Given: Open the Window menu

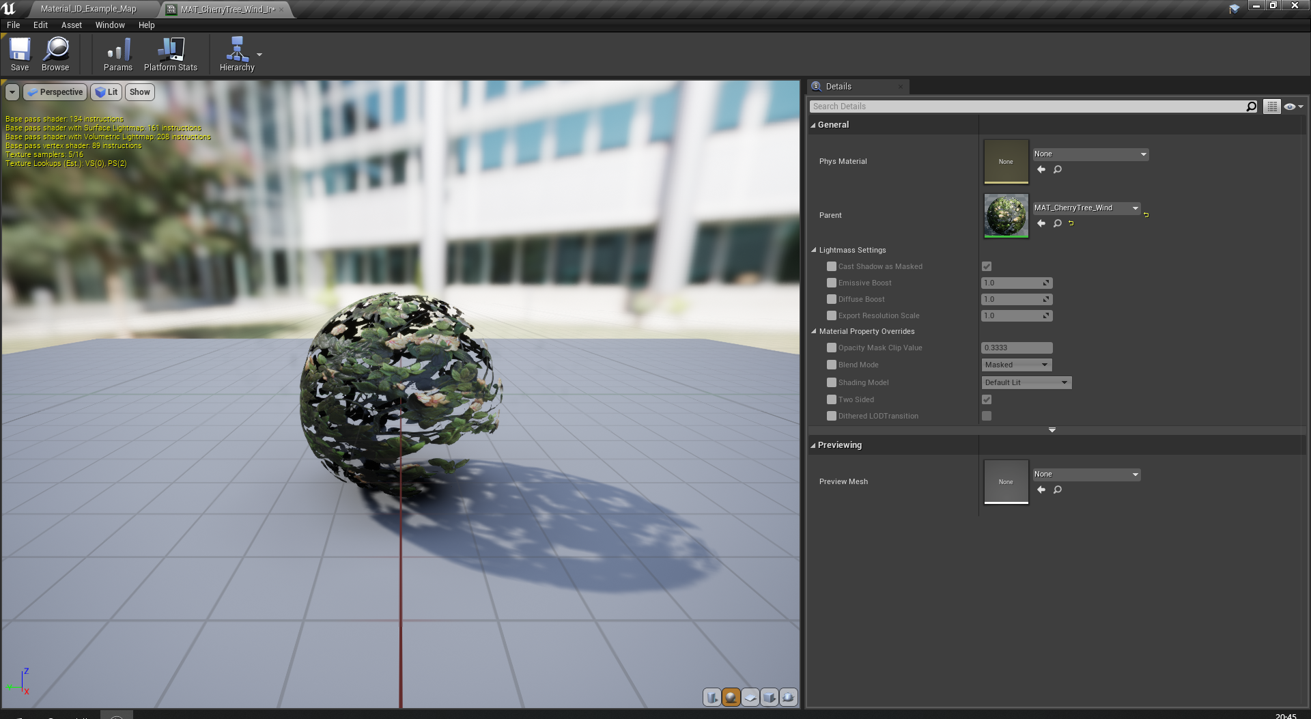Looking at the screenshot, I should [x=110, y=25].
